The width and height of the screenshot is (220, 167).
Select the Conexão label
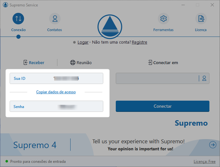(x=18, y=30)
